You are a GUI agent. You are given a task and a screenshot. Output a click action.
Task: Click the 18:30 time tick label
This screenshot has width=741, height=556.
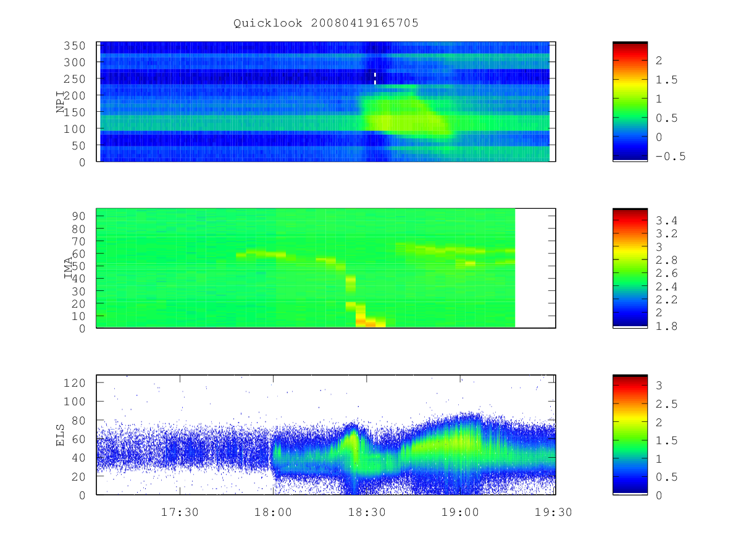coord(367,512)
